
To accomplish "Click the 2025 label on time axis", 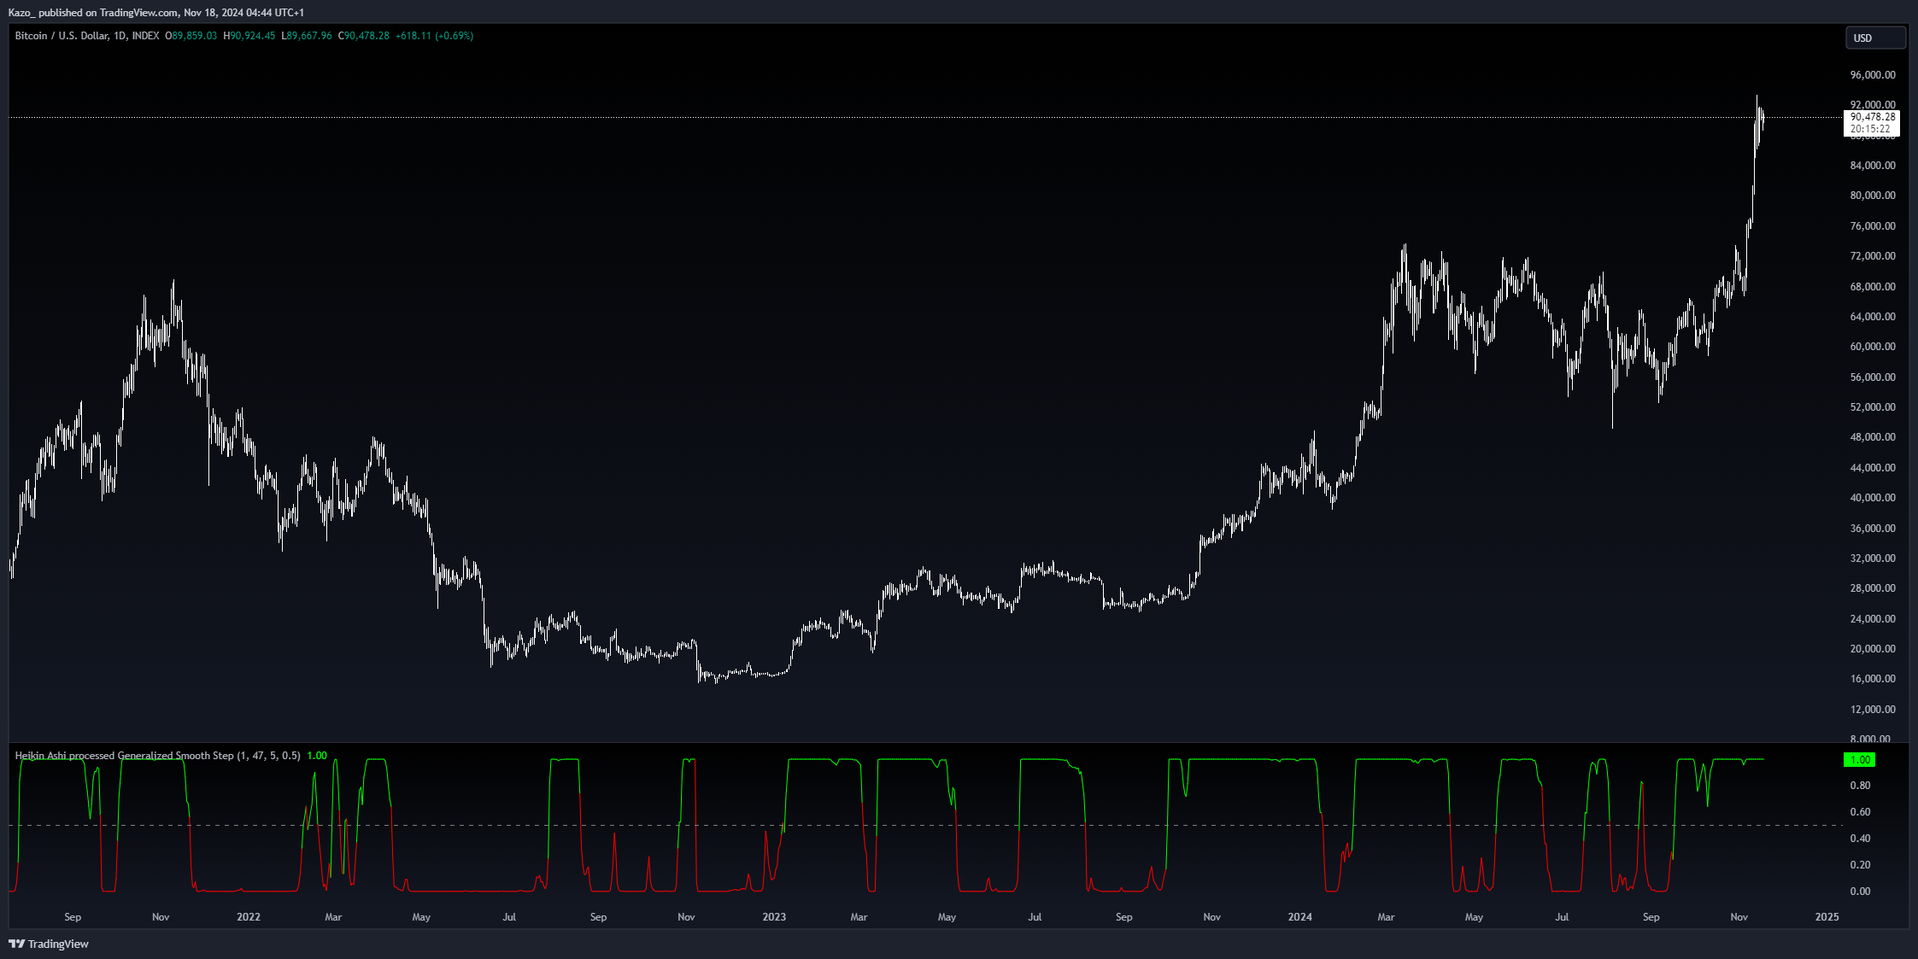I will [x=1827, y=917].
